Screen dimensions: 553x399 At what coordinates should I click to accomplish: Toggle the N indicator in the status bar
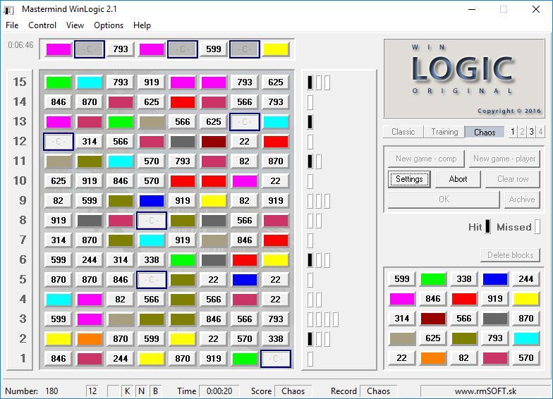coord(141,391)
